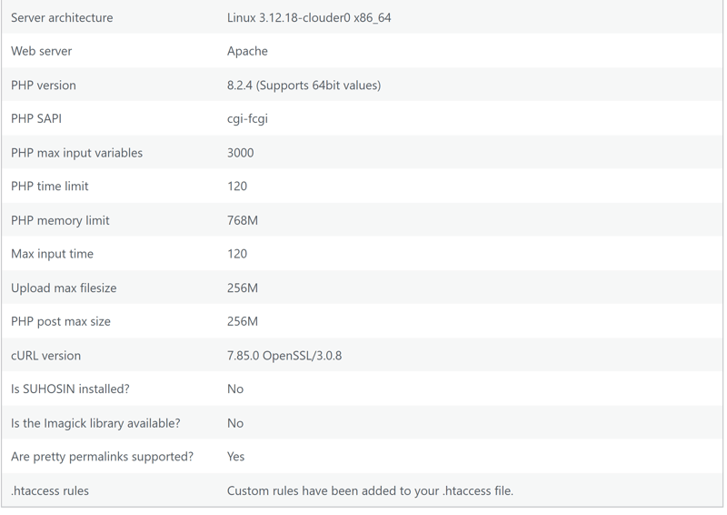Click the Is SUHOSIN installed? row label

[70, 389]
